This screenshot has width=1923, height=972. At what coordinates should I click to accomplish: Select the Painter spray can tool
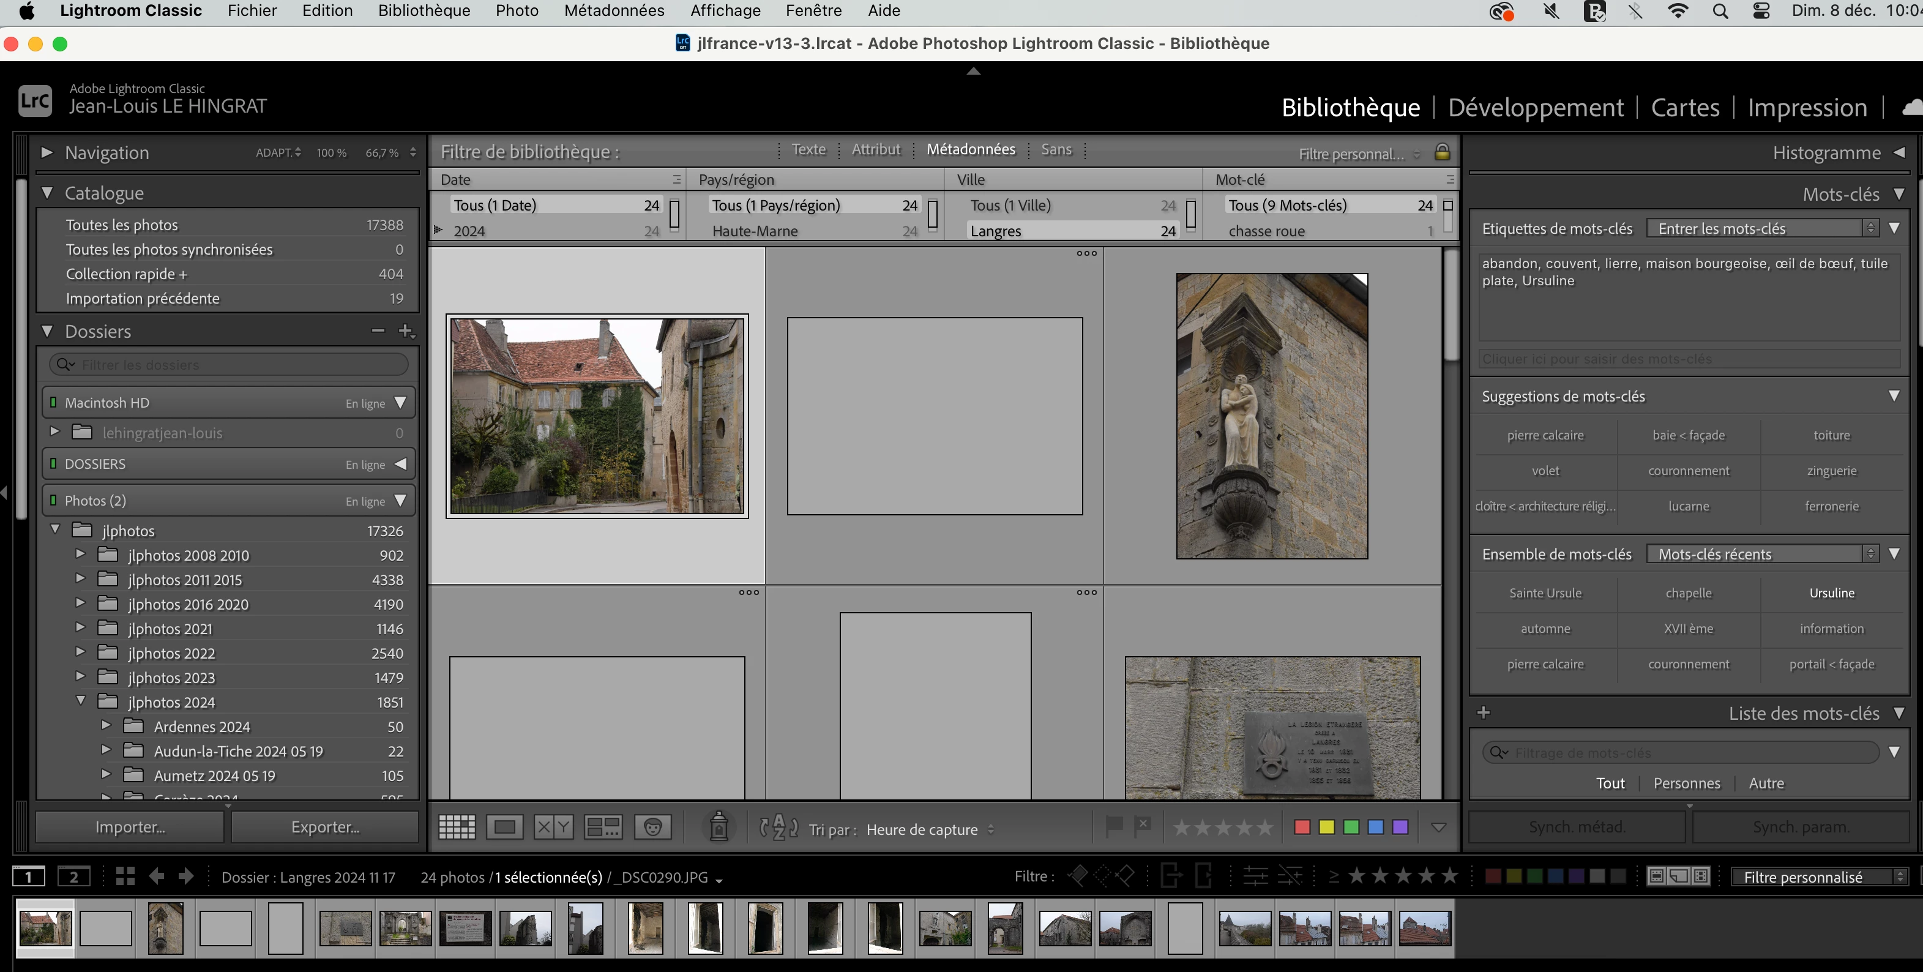click(718, 826)
